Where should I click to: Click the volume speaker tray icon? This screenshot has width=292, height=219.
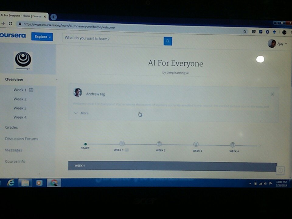pos(266,184)
